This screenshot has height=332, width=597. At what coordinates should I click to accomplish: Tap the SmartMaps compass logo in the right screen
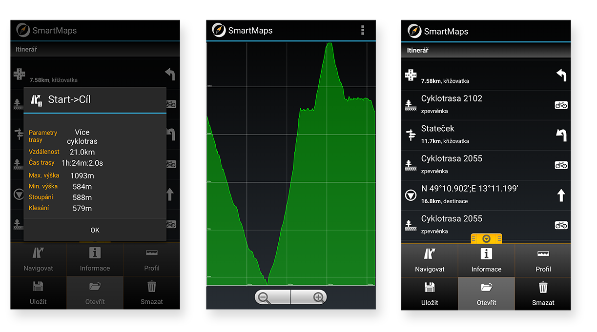(414, 31)
